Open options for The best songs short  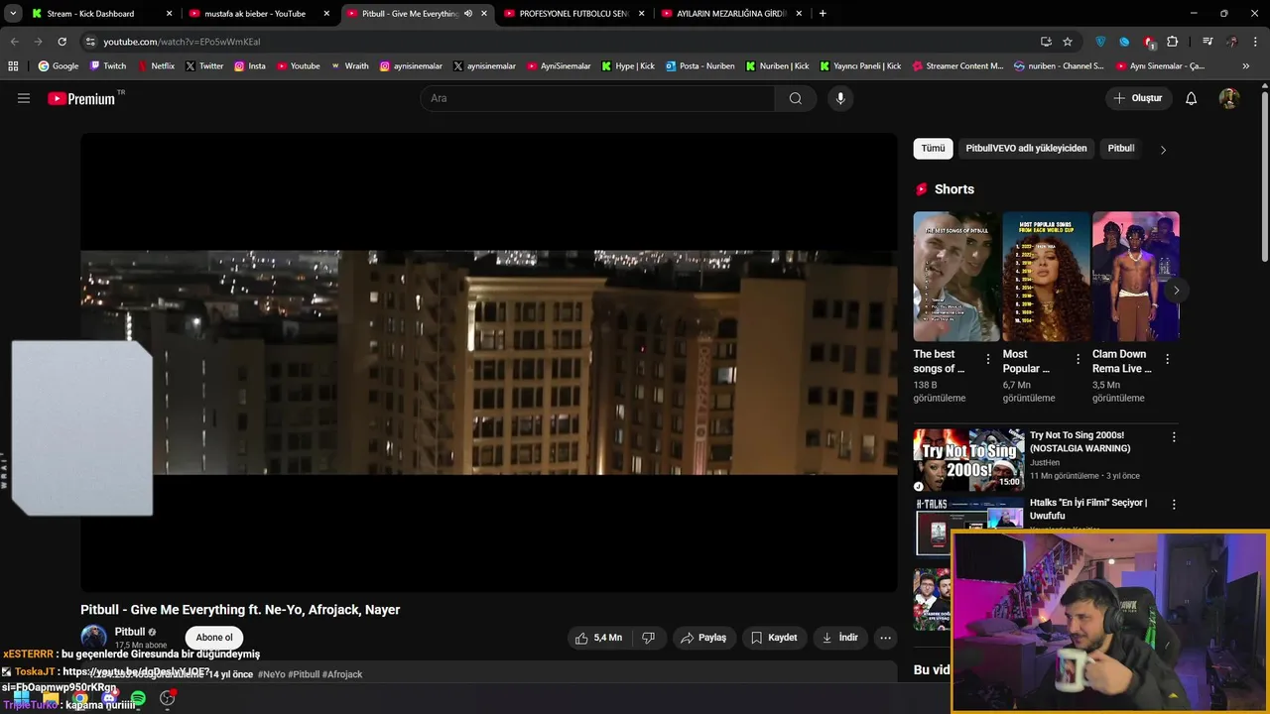coord(988,359)
